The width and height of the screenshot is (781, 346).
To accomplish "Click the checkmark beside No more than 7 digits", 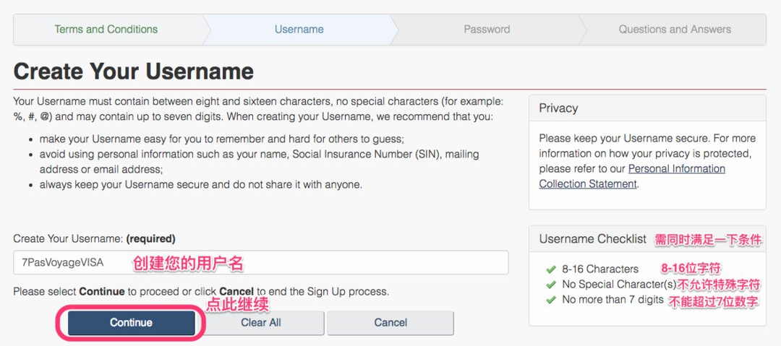I will (551, 300).
